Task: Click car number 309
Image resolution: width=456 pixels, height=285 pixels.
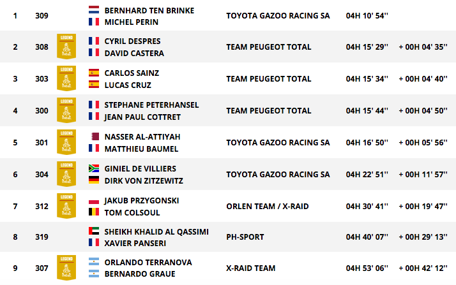Action: pyautogui.click(x=42, y=16)
